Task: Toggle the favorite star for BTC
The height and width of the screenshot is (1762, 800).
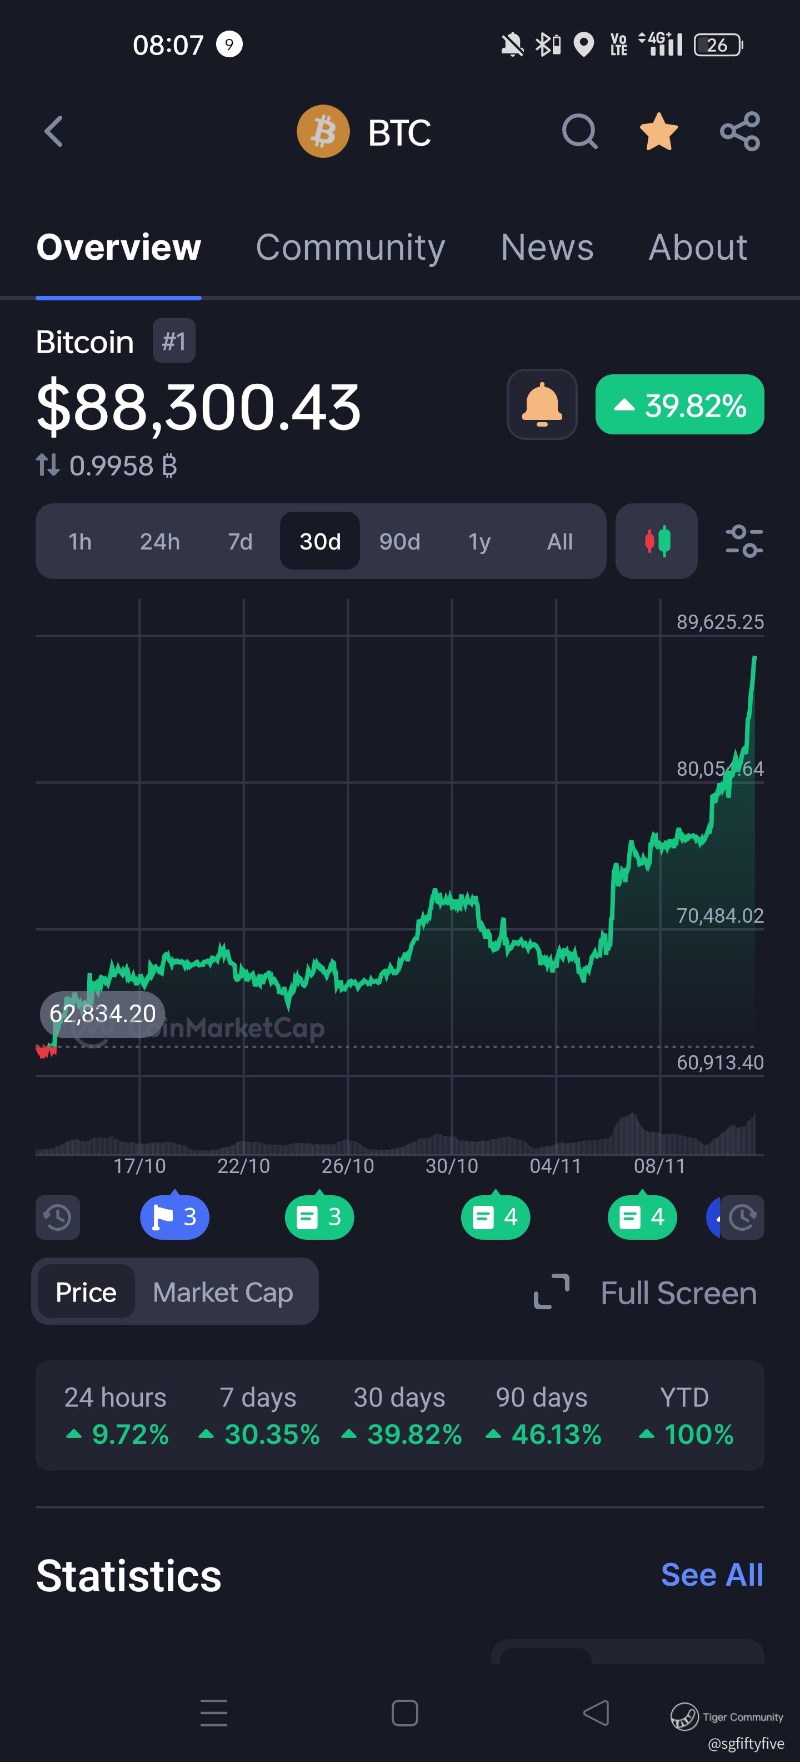Action: (658, 131)
